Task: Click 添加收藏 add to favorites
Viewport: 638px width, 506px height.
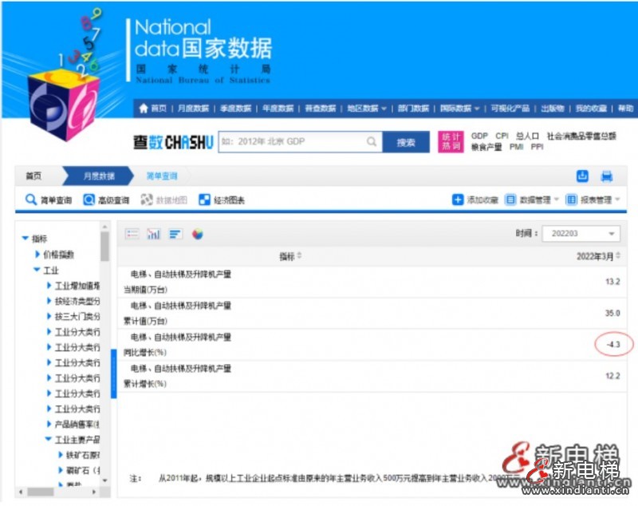Action: point(475,200)
